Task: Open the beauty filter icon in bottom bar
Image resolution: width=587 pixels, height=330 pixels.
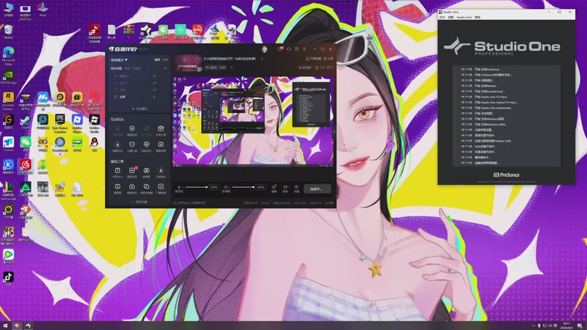Action: [274, 188]
